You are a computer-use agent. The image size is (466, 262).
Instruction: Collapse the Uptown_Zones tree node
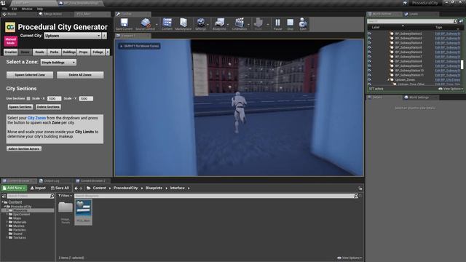(388, 80)
